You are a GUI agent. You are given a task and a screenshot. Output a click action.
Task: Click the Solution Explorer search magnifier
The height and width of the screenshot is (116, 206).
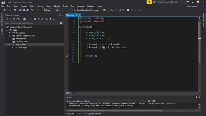[61, 23]
